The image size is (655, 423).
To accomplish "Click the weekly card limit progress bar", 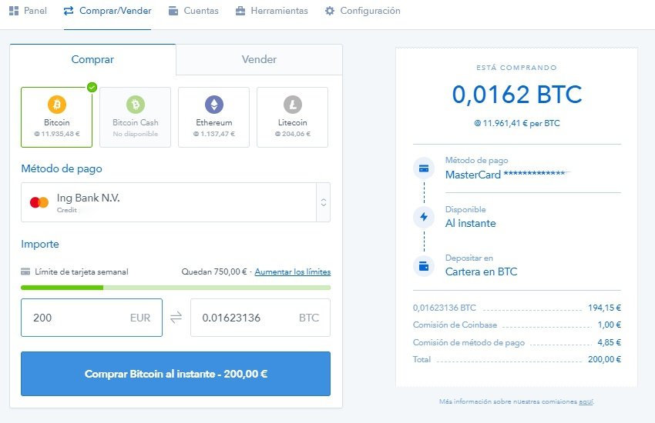I will point(176,288).
